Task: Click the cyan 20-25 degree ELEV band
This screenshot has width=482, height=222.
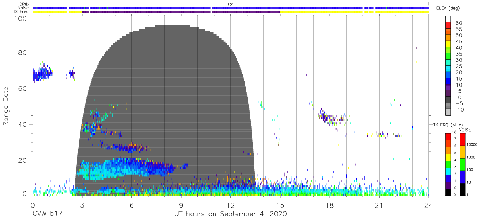Action: click(449, 69)
